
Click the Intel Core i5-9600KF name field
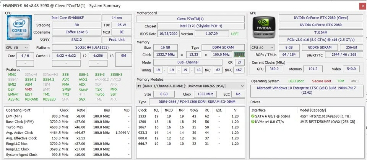tap(67, 18)
